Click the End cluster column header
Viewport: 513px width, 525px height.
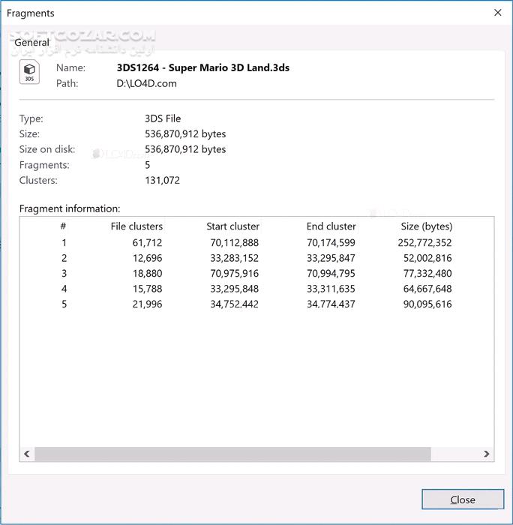pyautogui.click(x=331, y=226)
